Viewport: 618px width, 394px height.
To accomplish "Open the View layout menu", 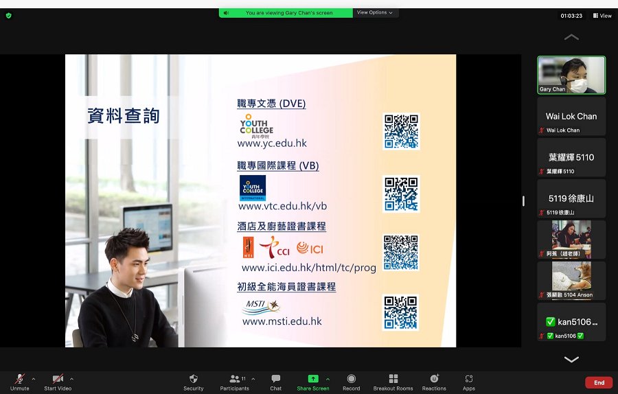I will [x=602, y=16].
